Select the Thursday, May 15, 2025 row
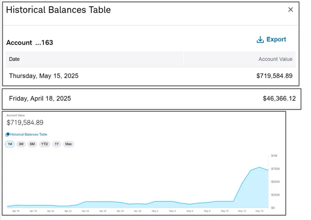Viewport: 311px width, 220px height. [x=150, y=76]
